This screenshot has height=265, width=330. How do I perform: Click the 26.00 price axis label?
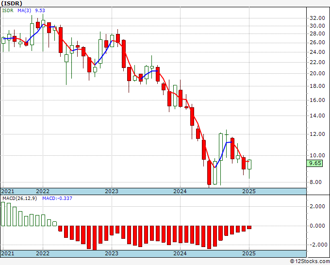coord(317,43)
